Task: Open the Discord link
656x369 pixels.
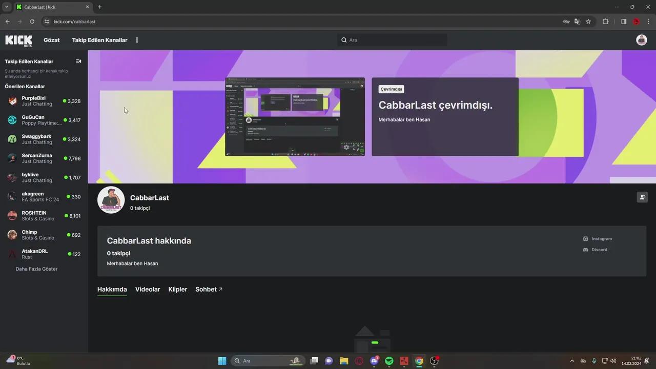Action: (x=595, y=250)
